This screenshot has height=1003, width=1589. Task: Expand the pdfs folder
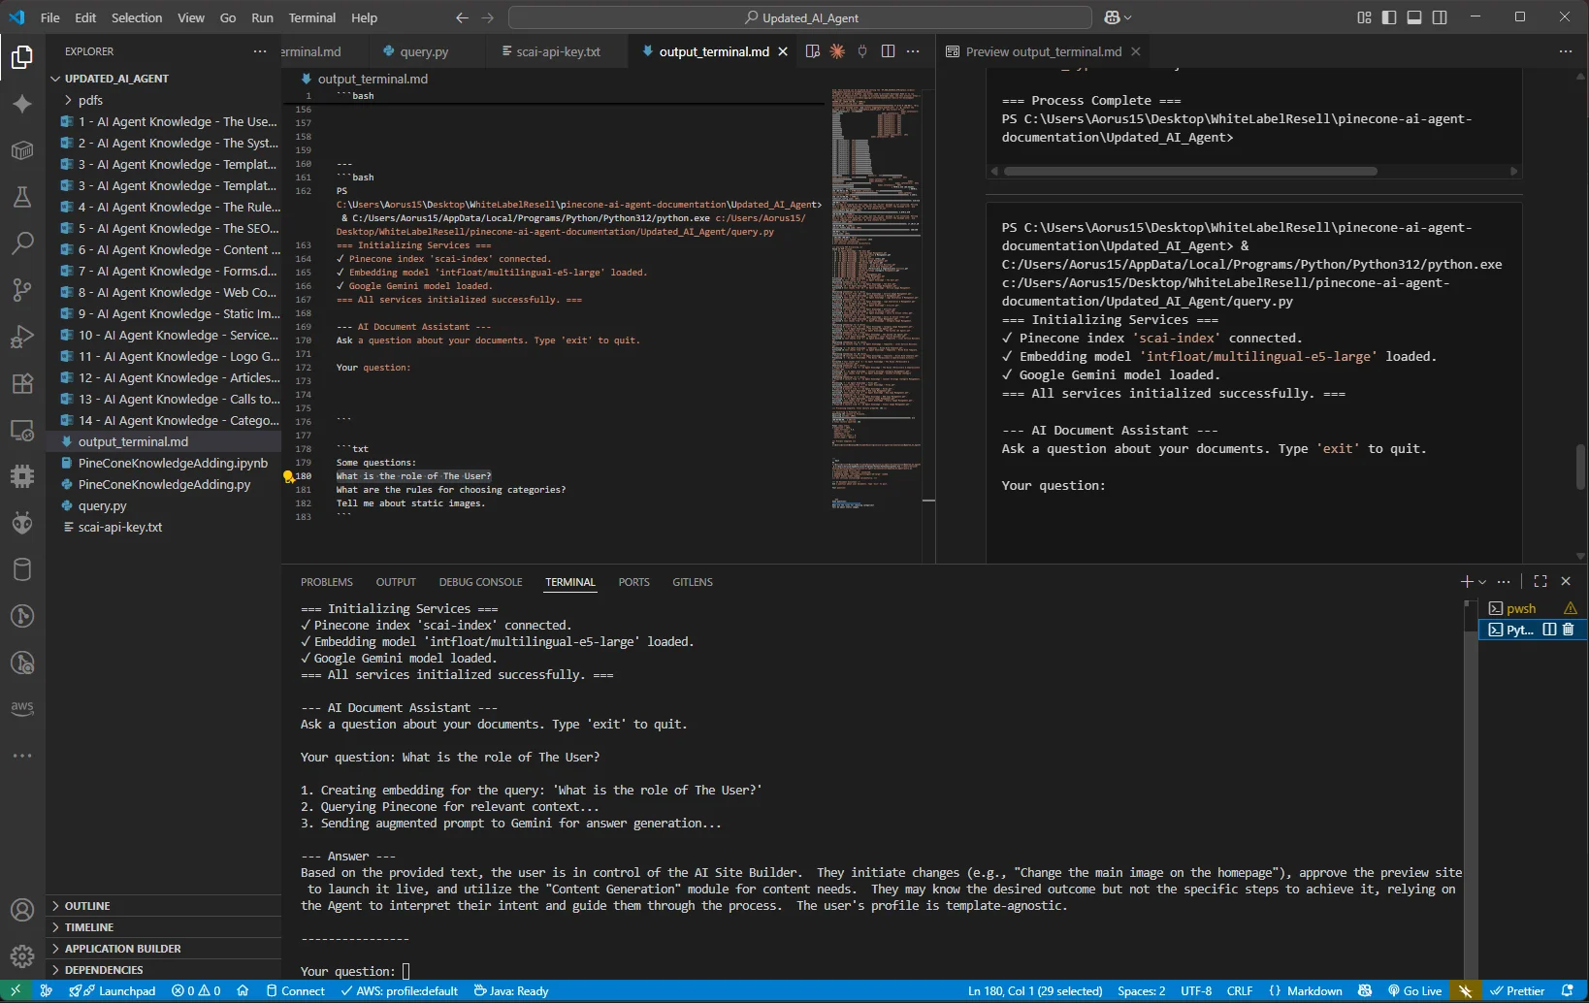90,100
